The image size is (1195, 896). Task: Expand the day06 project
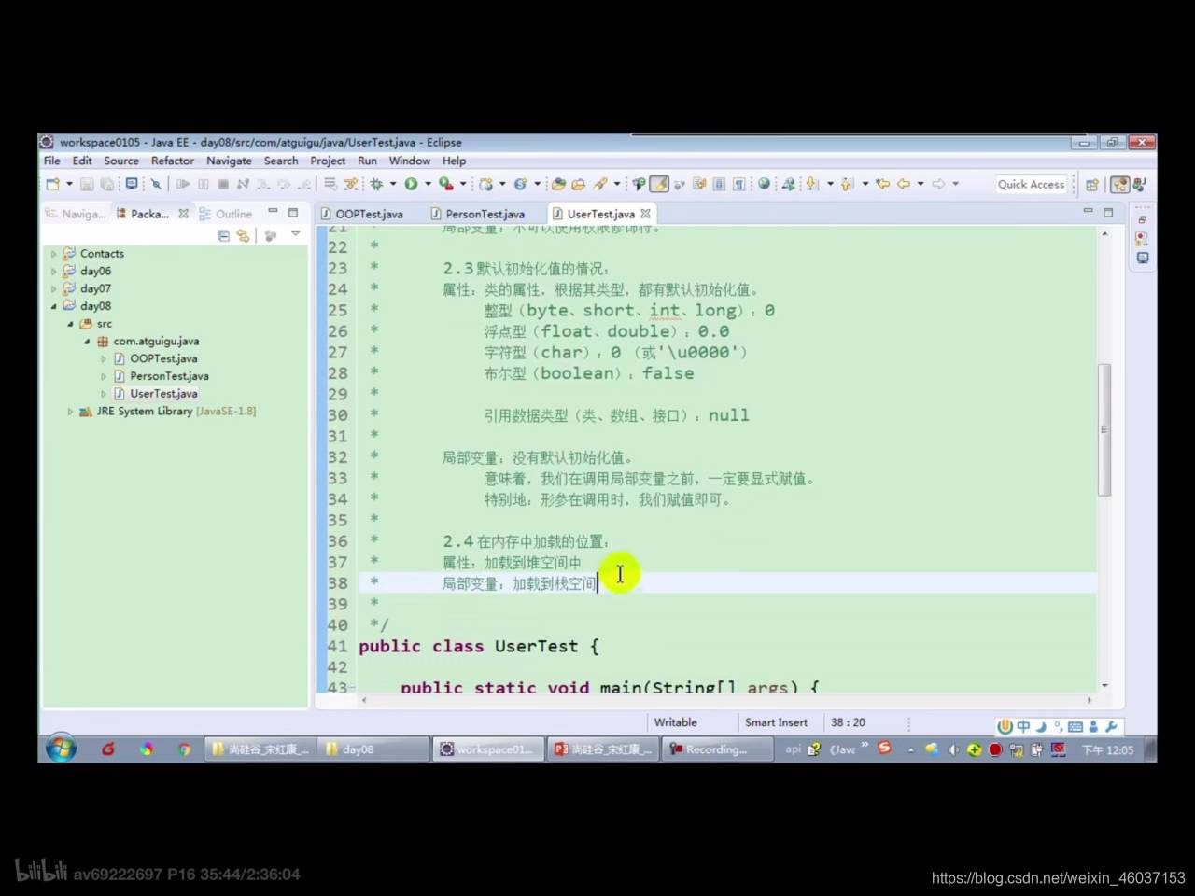tap(53, 272)
